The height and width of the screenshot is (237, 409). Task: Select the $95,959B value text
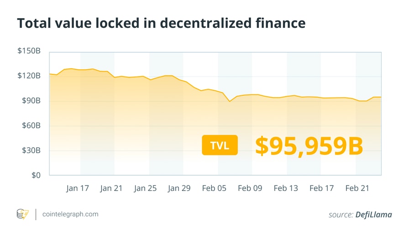[309, 146]
